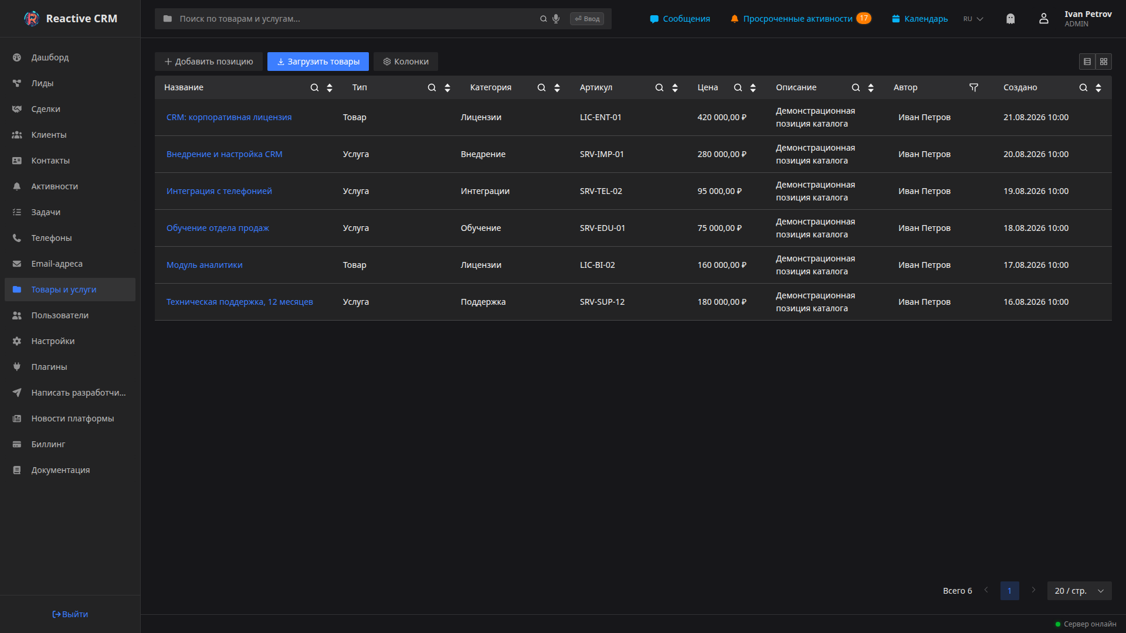Search in the Название column

pos(314,87)
